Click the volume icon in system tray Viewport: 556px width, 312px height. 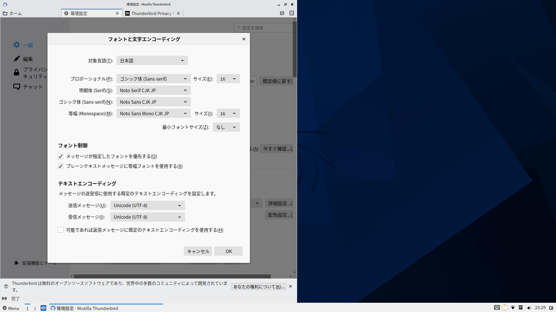(x=529, y=308)
